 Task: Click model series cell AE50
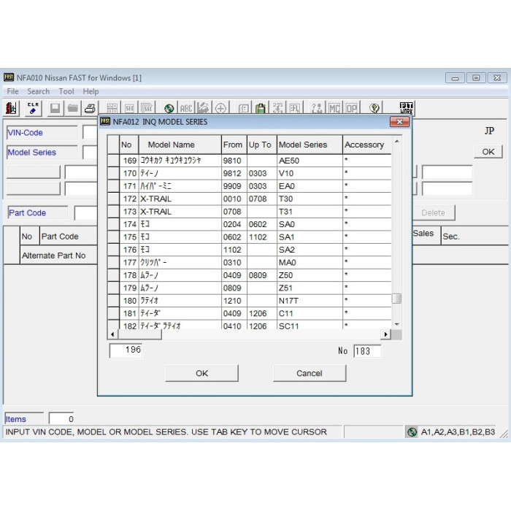[310, 161]
